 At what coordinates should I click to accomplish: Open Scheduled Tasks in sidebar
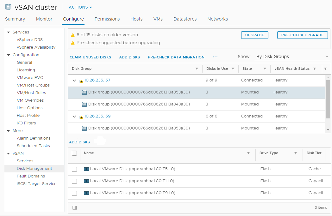pos(33,146)
